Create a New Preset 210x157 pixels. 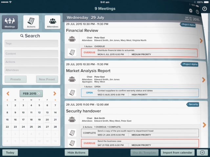pyautogui.click(x=47, y=79)
